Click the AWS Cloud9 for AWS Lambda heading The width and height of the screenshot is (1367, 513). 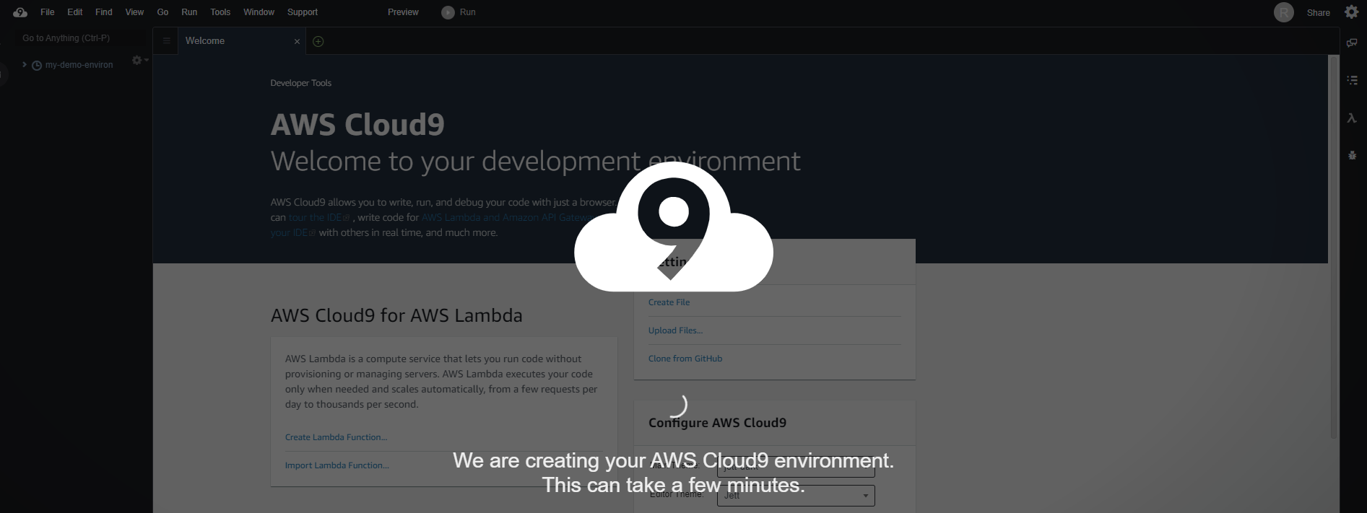pyautogui.click(x=396, y=315)
